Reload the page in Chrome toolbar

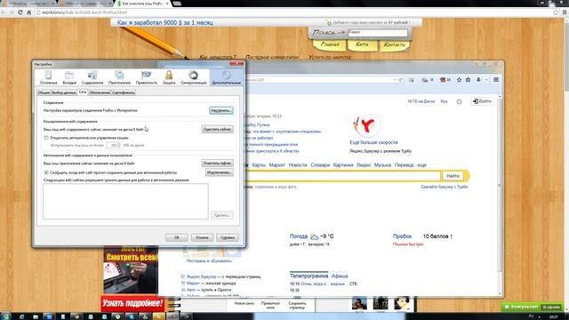point(20,12)
